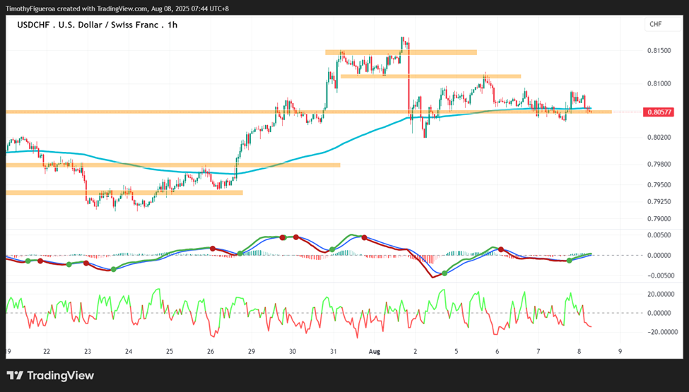Image resolution: width=689 pixels, height=392 pixels.
Task: Click the green MACD dot at the deepest trough
Action: click(444, 273)
